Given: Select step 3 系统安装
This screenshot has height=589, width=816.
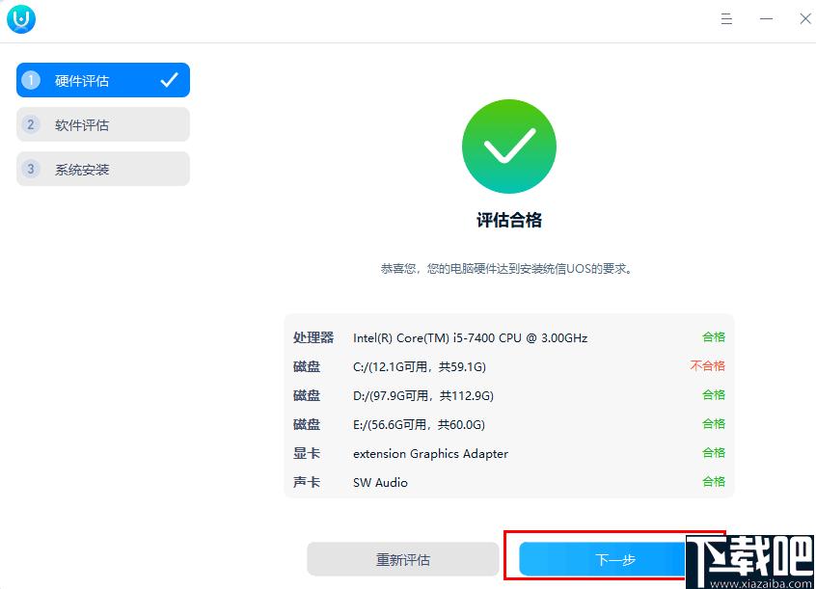Looking at the screenshot, I should [103, 169].
